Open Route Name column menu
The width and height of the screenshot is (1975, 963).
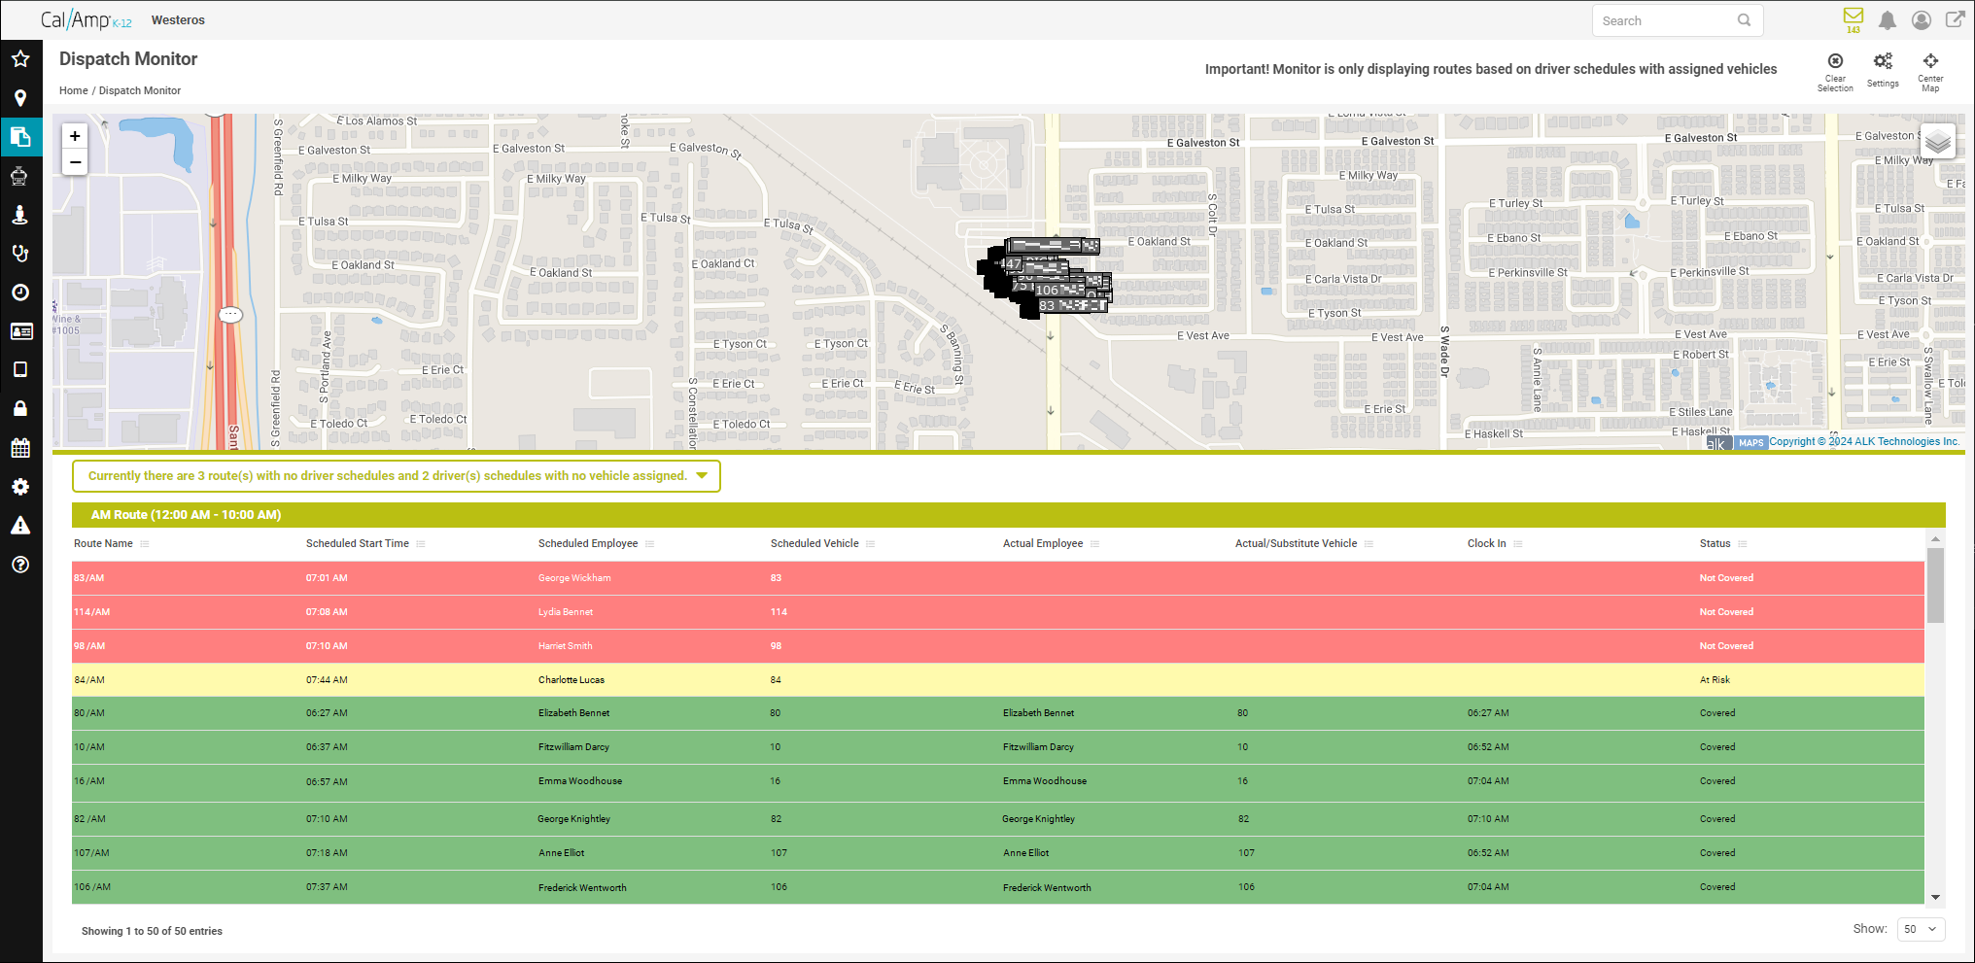click(145, 544)
